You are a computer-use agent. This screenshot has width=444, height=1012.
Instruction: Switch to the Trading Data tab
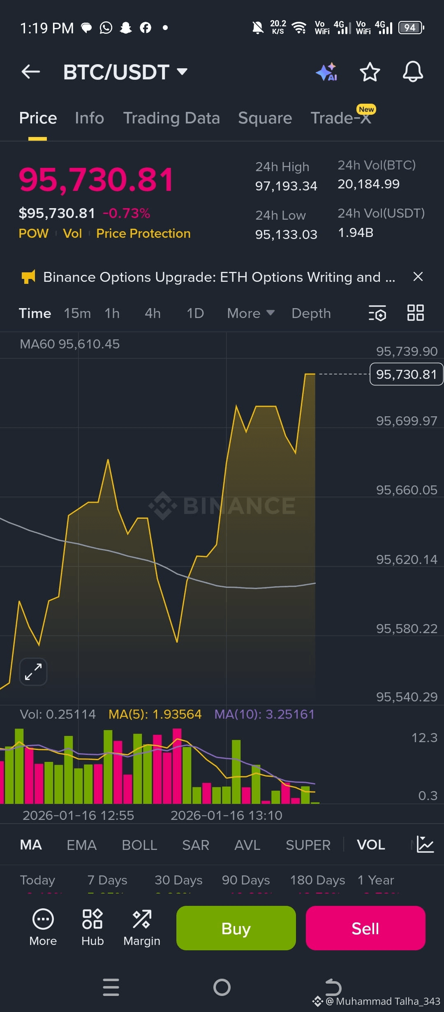click(171, 118)
